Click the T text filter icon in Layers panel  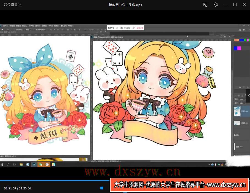click(x=236, y=95)
